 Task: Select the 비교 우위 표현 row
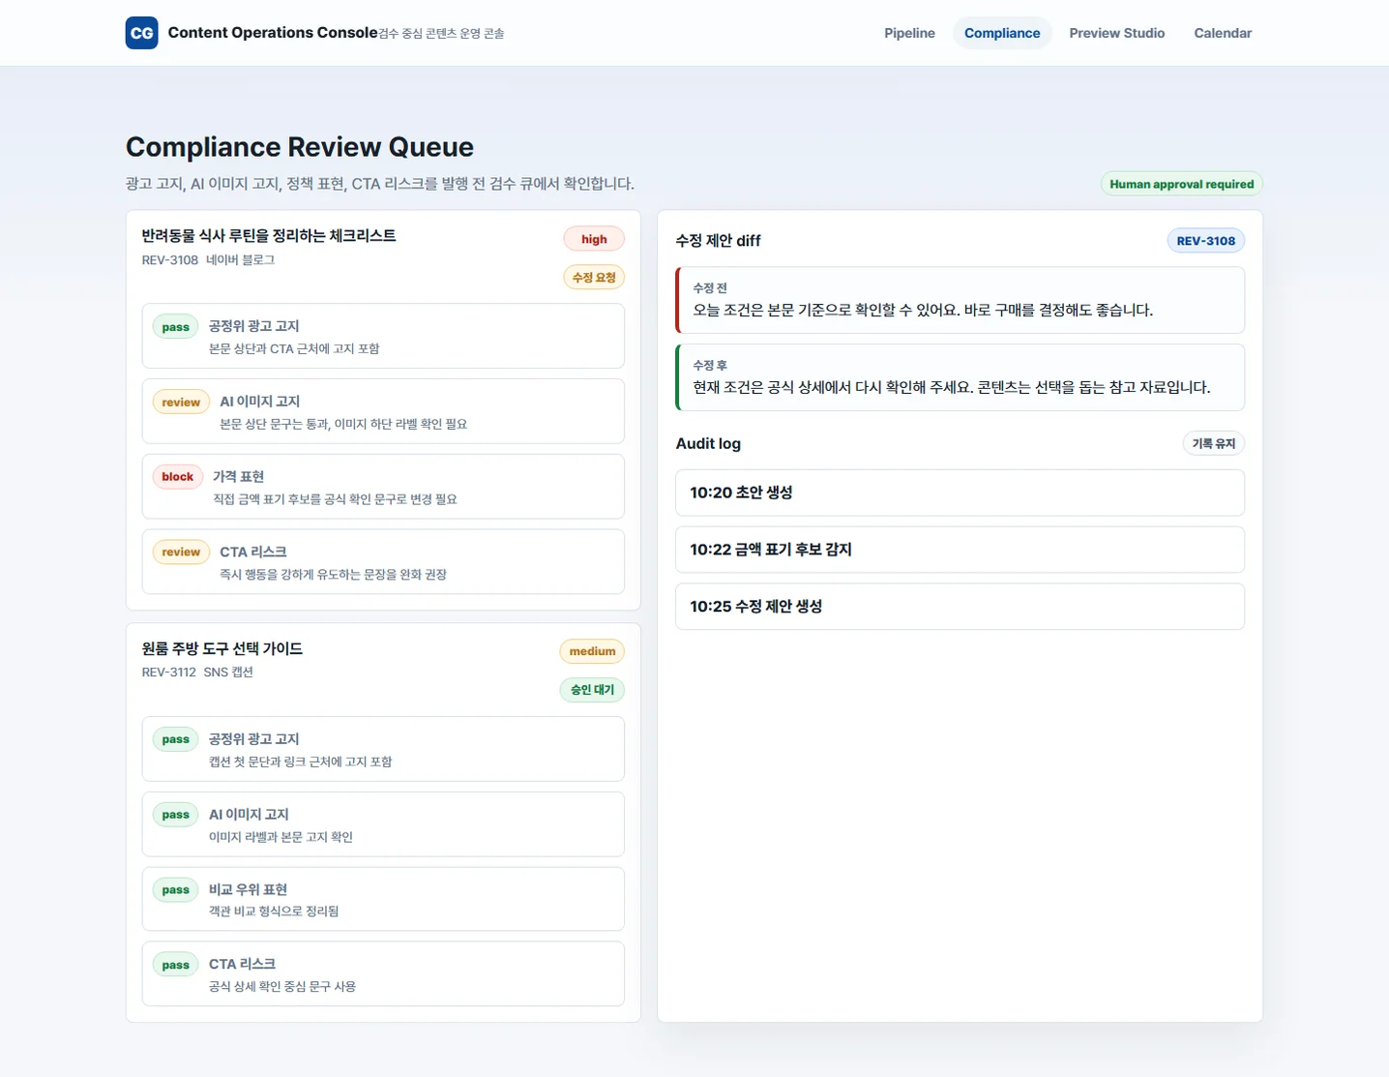point(383,899)
